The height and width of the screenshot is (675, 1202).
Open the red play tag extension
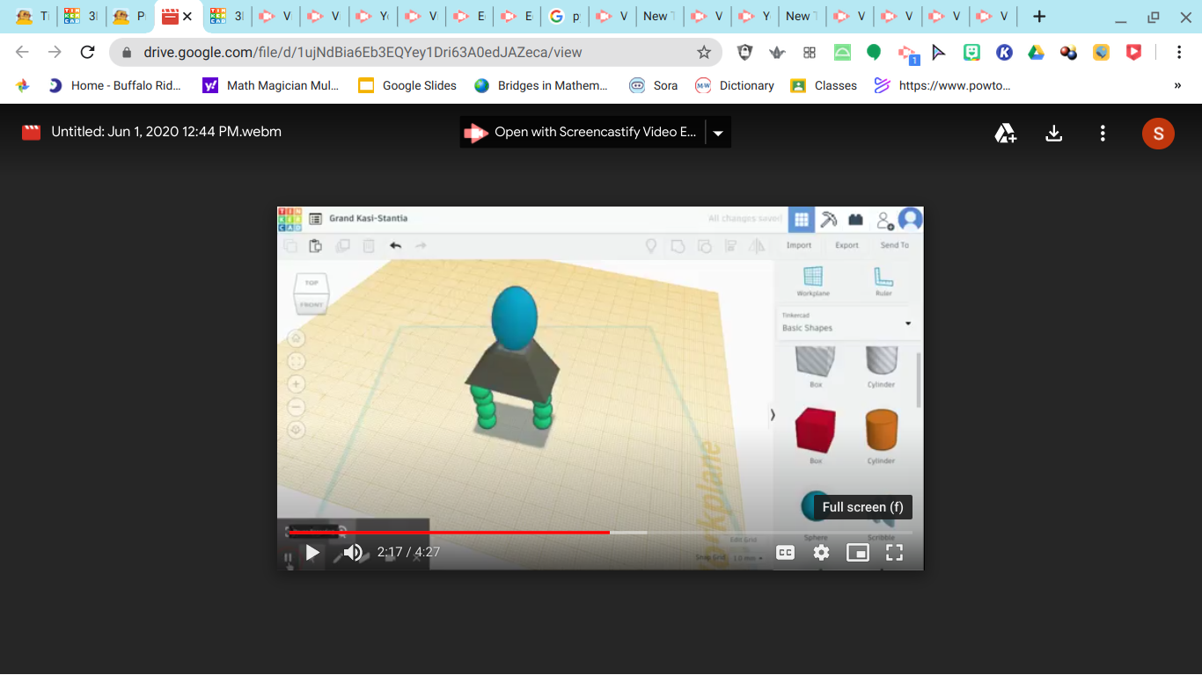[x=1133, y=52]
